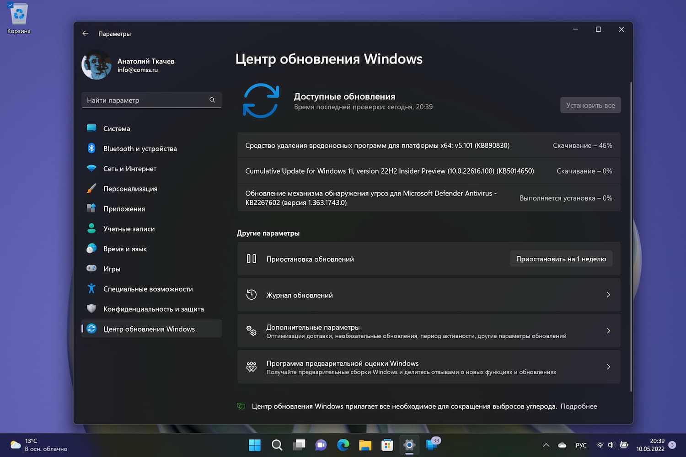
Task: Open the Подробнее link about carbon emissions
Action: tap(579, 406)
